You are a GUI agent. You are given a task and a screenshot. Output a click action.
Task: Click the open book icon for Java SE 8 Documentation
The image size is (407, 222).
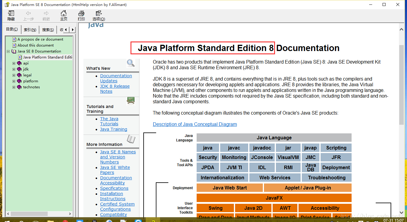point(14,51)
